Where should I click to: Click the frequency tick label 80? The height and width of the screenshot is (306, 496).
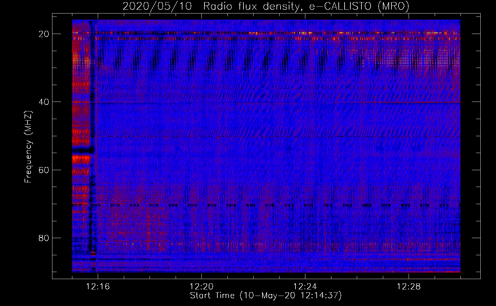pyautogui.click(x=44, y=238)
